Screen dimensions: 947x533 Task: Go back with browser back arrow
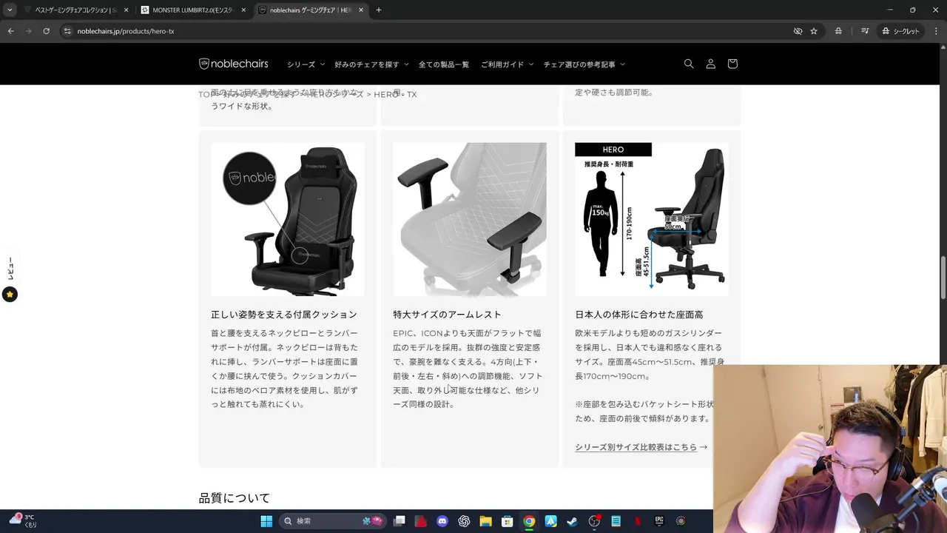pos(10,31)
